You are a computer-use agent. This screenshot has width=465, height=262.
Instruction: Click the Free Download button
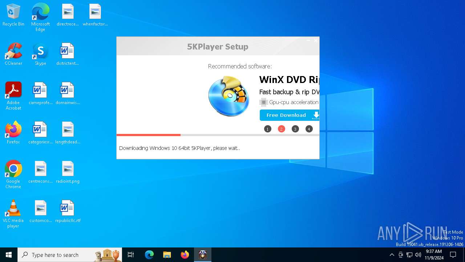290,115
